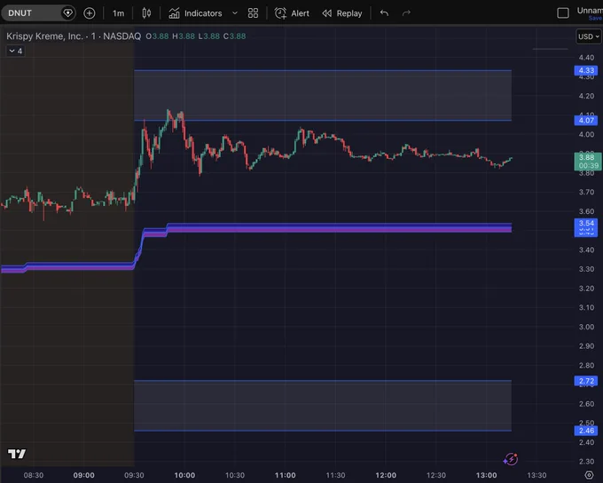Open the USD currency dropdown
603x483 pixels.
click(x=589, y=36)
